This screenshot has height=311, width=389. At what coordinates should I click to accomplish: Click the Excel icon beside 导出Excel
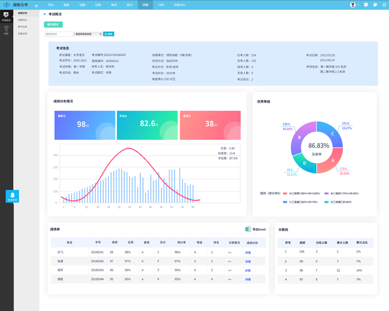click(x=248, y=230)
